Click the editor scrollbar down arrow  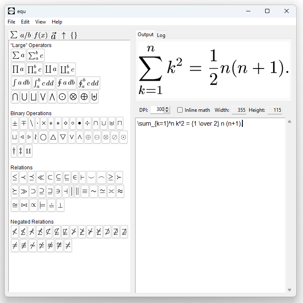290,290
